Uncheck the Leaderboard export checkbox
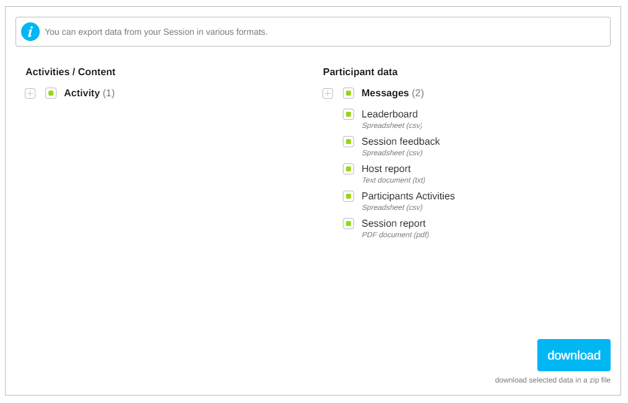This screenshot has width=628, height=403. (x=348, y=114)
